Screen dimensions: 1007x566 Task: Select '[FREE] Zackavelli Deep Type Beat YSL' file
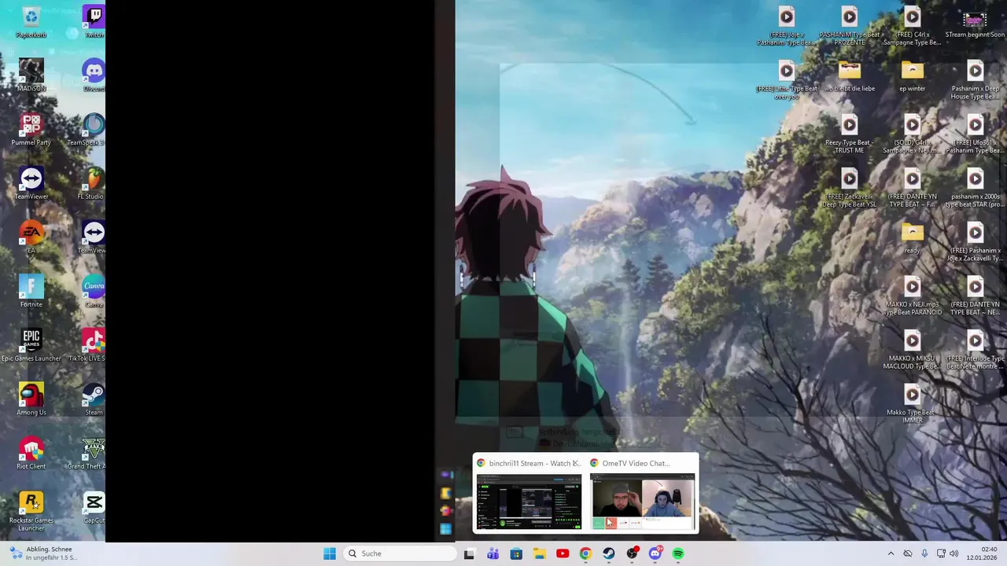[850, 188]
